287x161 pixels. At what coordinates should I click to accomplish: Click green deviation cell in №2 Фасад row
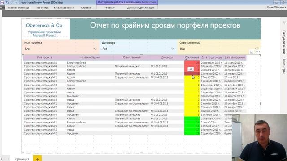tap(192, 130)
